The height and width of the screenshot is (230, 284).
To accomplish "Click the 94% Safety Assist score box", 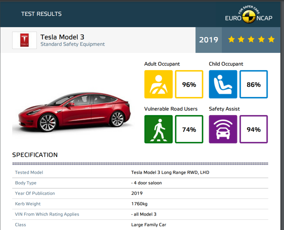I will (253, 129).
